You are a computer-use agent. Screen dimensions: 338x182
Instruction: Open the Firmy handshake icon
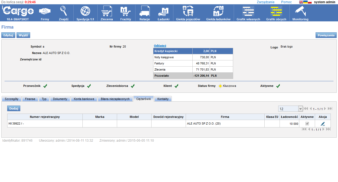[45, 11]
